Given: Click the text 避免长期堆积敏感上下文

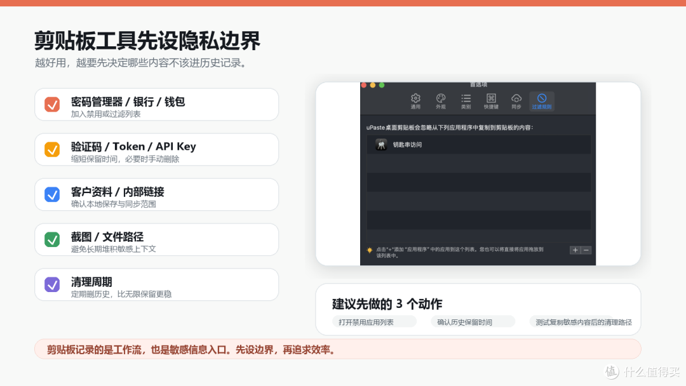Looking at the screenshot, I should 113,249.
